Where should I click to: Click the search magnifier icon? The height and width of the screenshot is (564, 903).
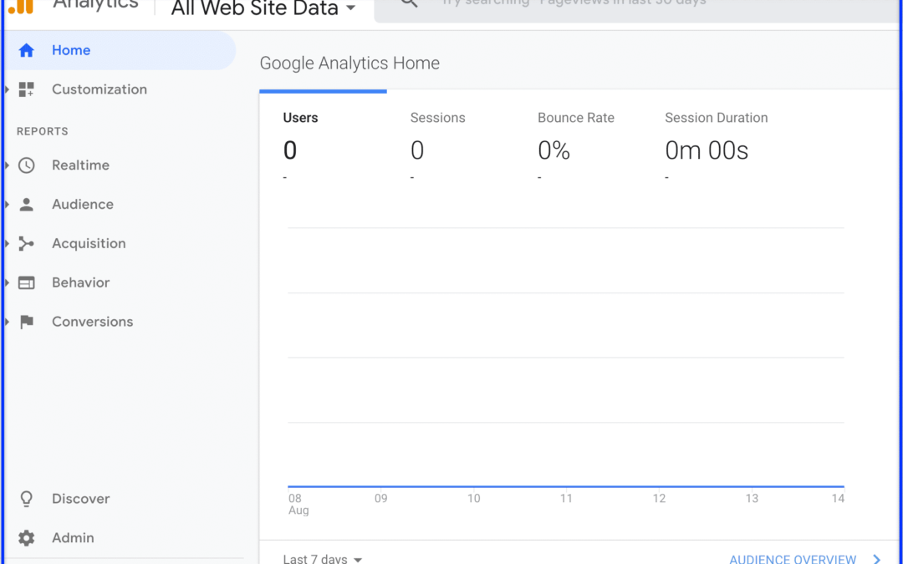pos(410,3)
